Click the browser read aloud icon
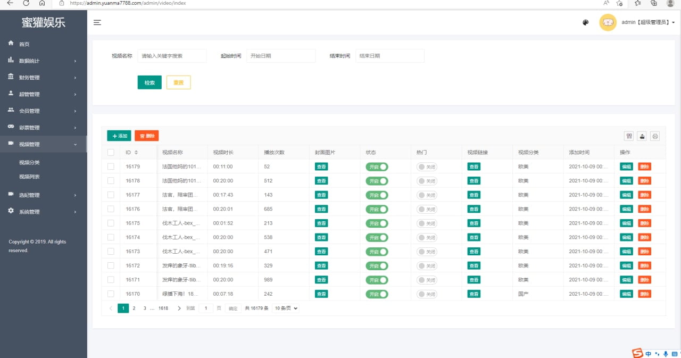The height and width of the screenshot is (358, 681). 606,3
